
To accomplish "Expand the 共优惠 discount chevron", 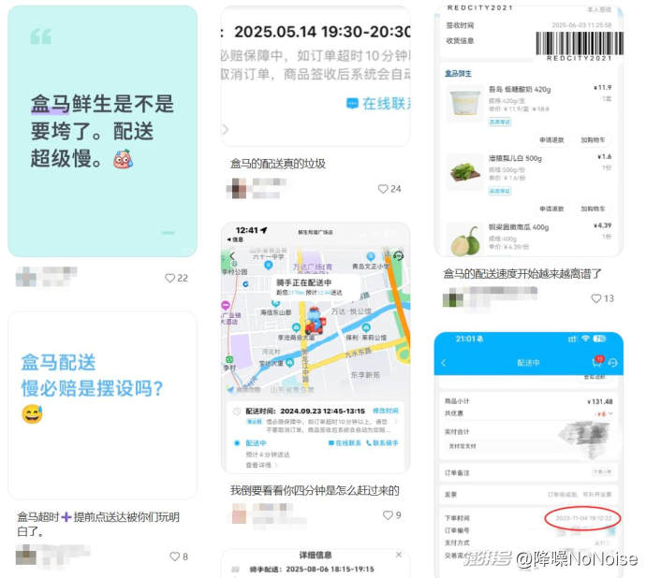I will pos(610,412).
